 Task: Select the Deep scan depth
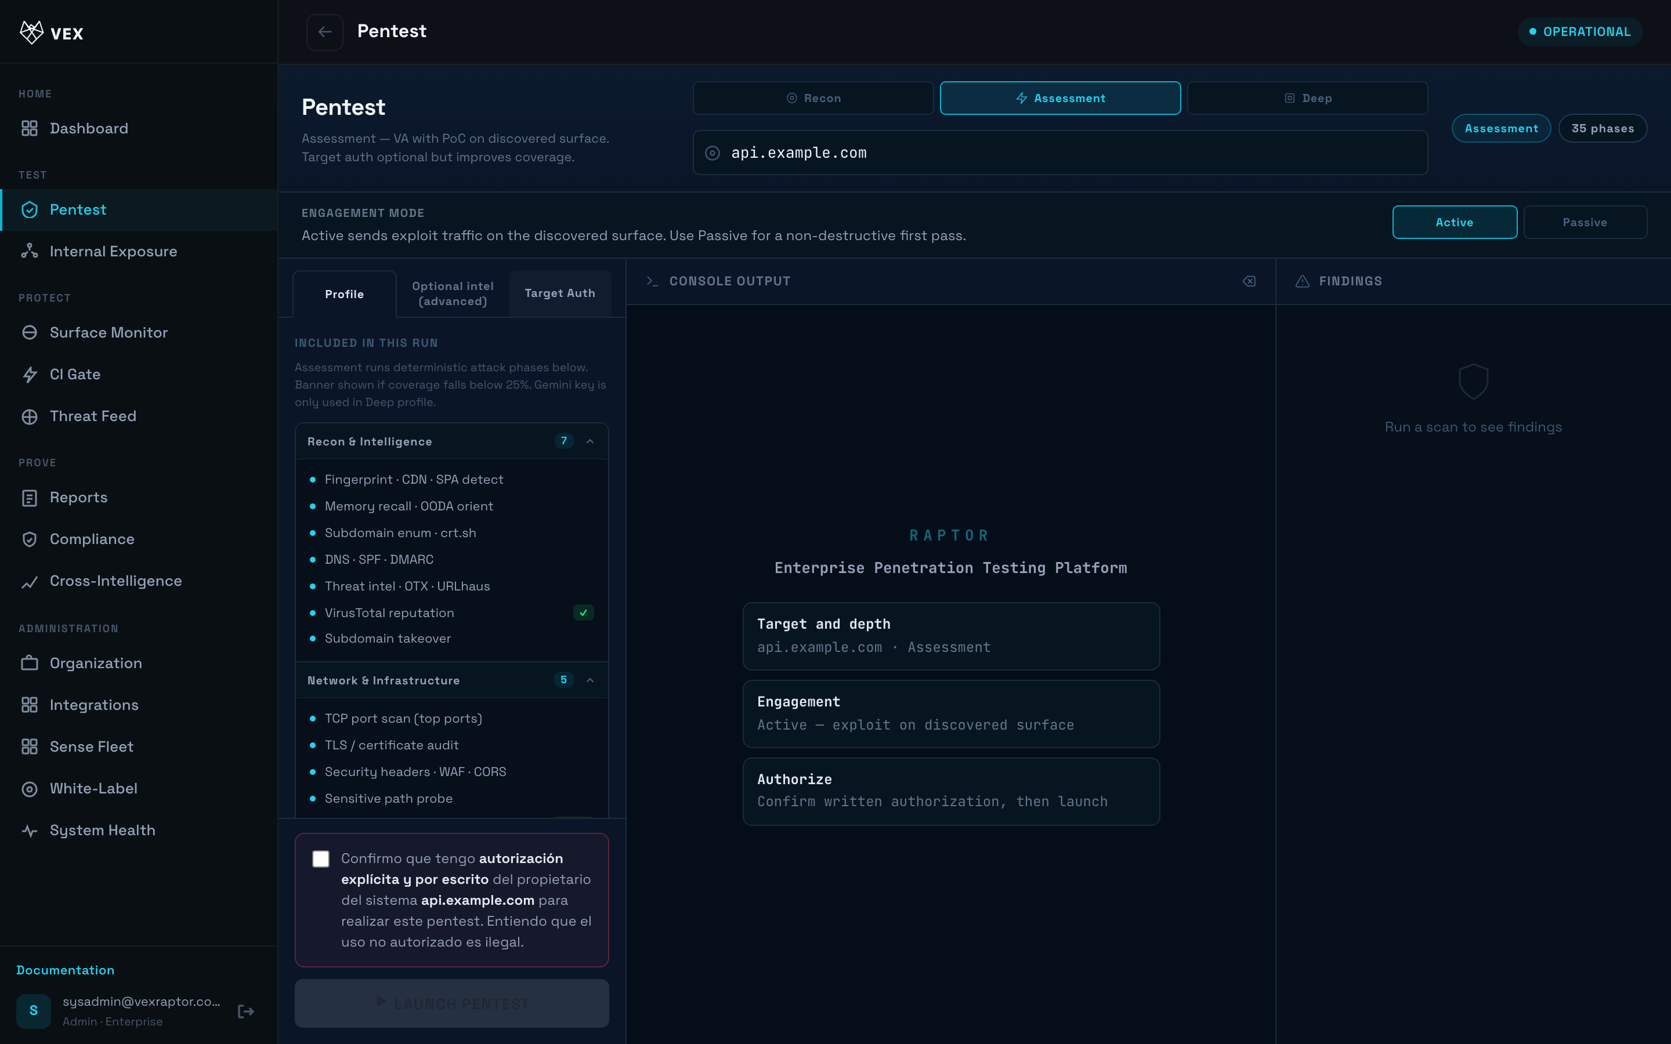tap(1307, 98)
